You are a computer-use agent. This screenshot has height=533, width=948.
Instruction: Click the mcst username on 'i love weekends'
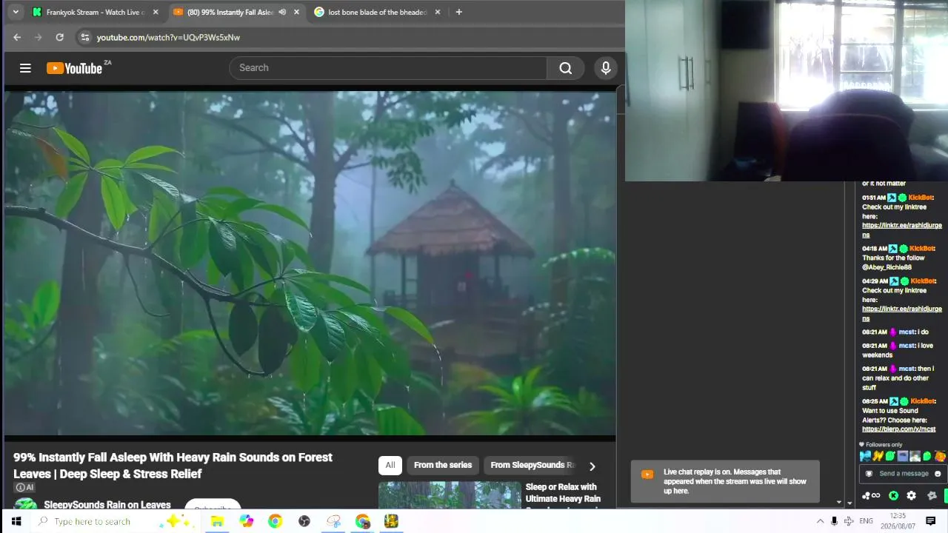907,346
